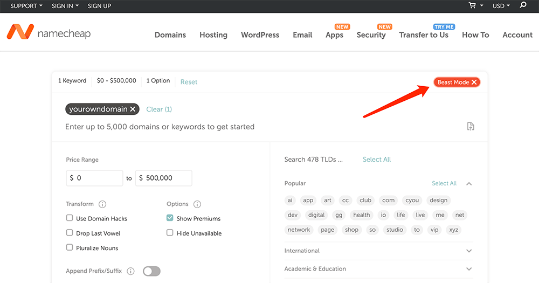Image resolution: width=539 pixels, height=283 pixels.
Task: Select the app TLD chip
Action: coord(308,200)
